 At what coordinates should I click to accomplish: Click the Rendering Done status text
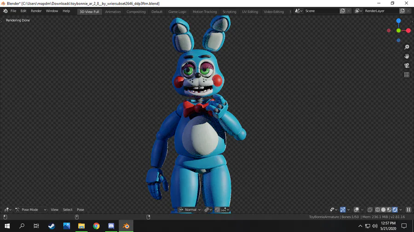click(x=18, y=20)
